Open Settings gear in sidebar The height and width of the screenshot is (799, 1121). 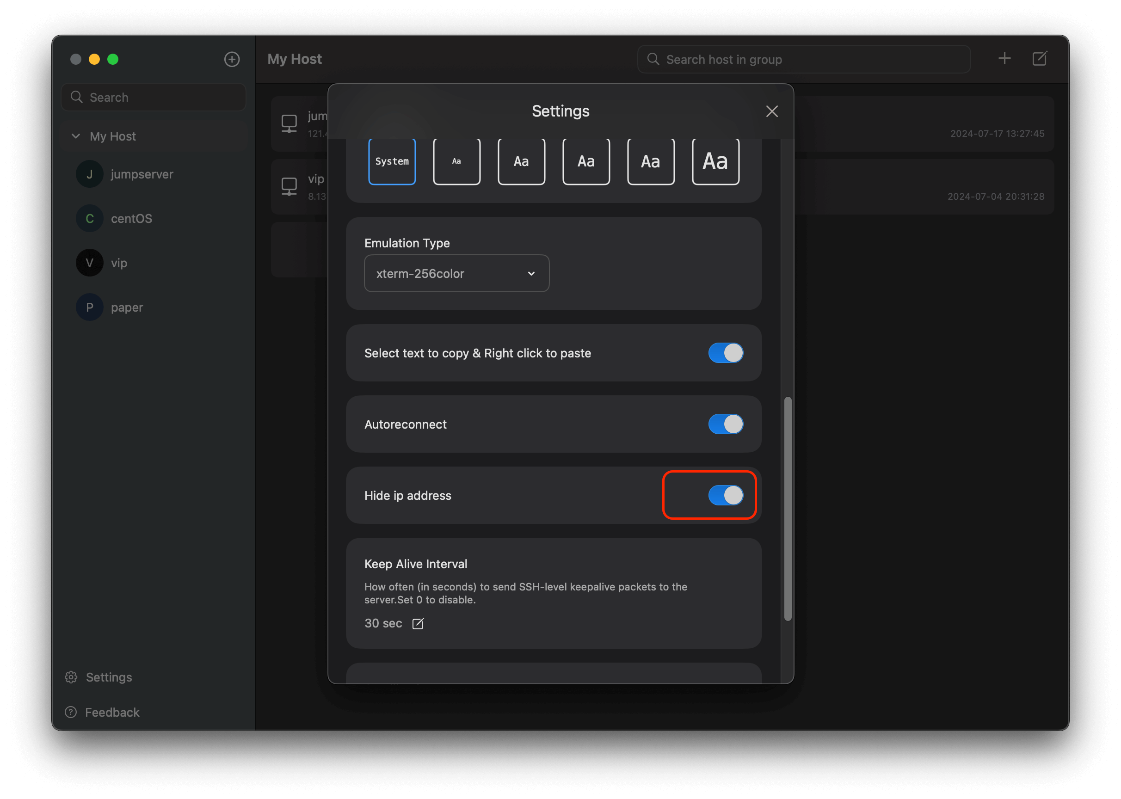tap(71, 677)
